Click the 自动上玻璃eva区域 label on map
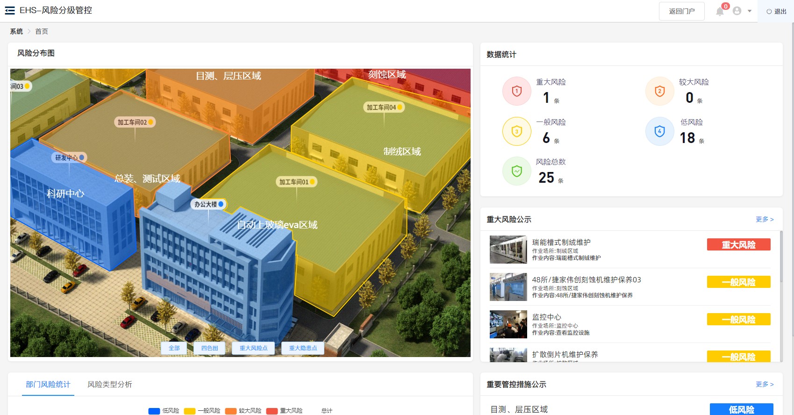This screenshot has height=415, width=794. click(277, 225)
